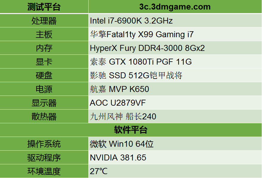Select the 电源 label cell
262x178 pixels.
point(44,89)
